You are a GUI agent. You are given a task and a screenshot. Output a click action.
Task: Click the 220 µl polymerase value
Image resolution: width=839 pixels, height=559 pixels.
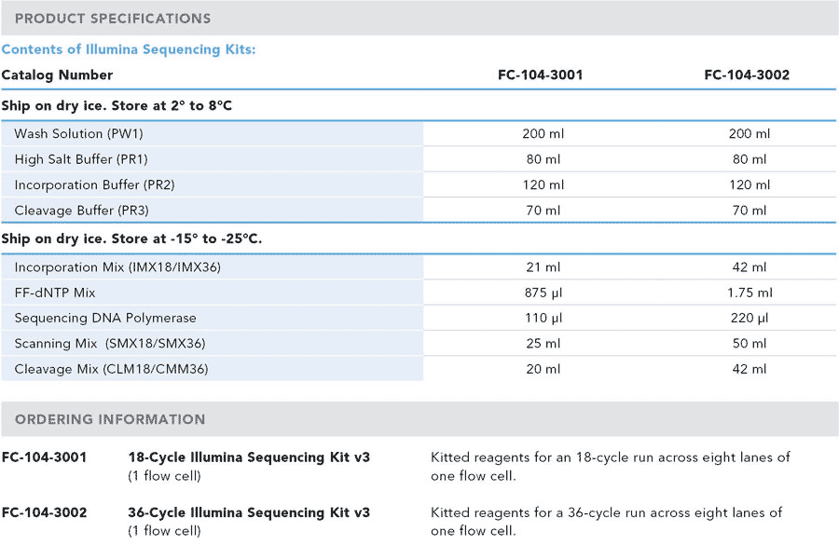pyautogui.click(x=750, y=319)
